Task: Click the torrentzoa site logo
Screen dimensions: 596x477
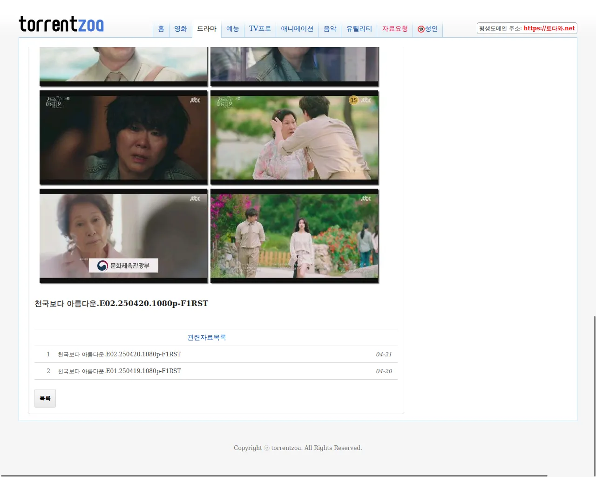Action: (x=61, y=24)
